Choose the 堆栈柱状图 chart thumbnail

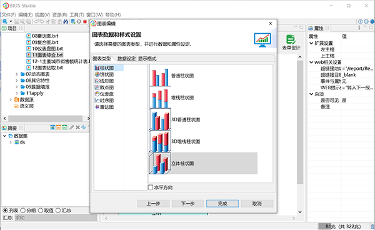click(160, 97)
